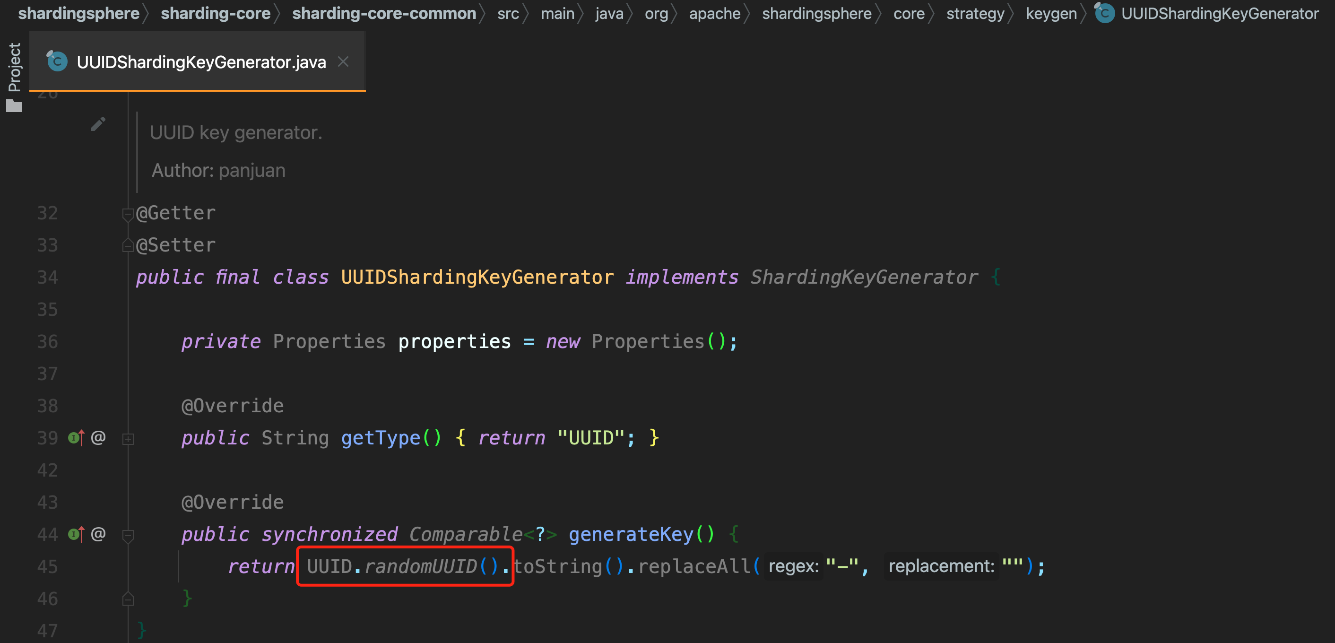Click the folder icon below the Project label
The height and width of the screenshot is (643, 1335).
14,106
